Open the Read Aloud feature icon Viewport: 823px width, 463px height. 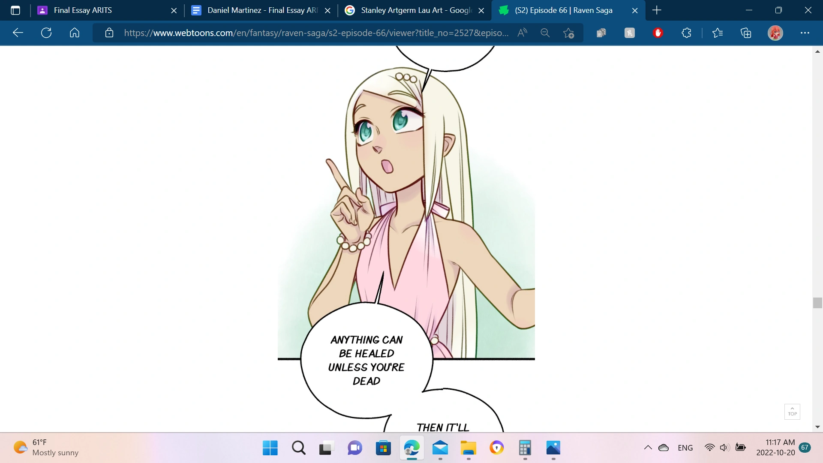coord(522,33)
